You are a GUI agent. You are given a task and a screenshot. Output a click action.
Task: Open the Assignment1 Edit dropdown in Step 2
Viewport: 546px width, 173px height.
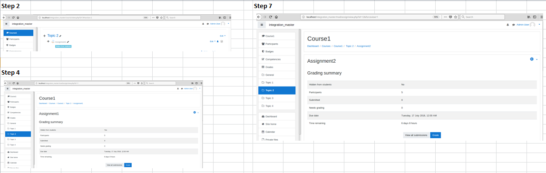pyautogui.click(x=213, y=41)
